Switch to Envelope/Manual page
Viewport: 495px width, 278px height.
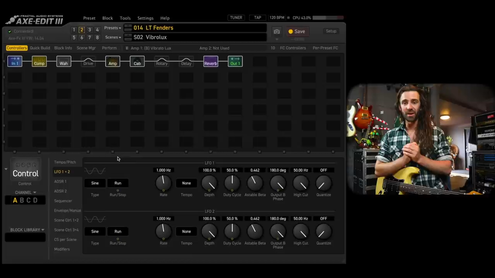click(67, 210)
